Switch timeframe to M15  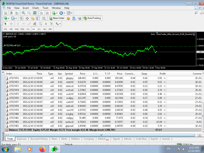point(17,29)
